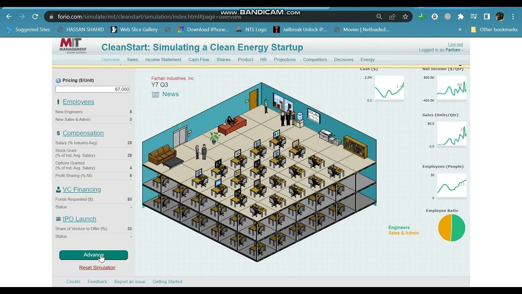Image resolution: width=522 pixels, height=294 pixels.
Task: Click the Employees (People) chart
Action: click(451, 186)
